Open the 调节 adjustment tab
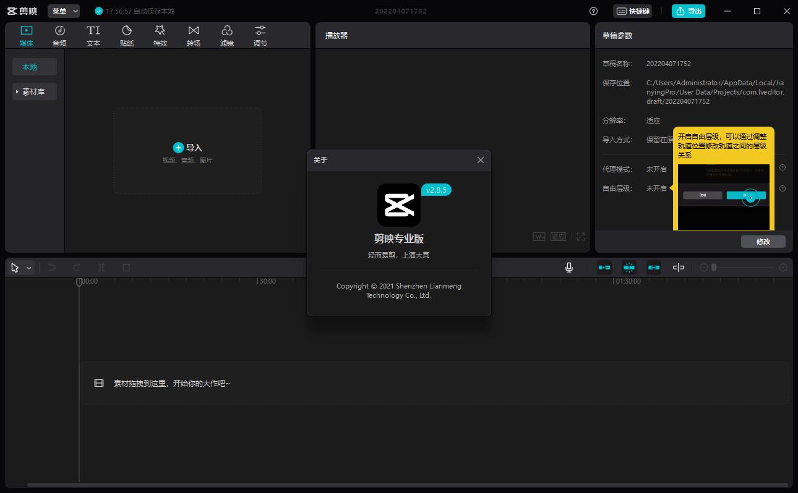 pos(260,36)
